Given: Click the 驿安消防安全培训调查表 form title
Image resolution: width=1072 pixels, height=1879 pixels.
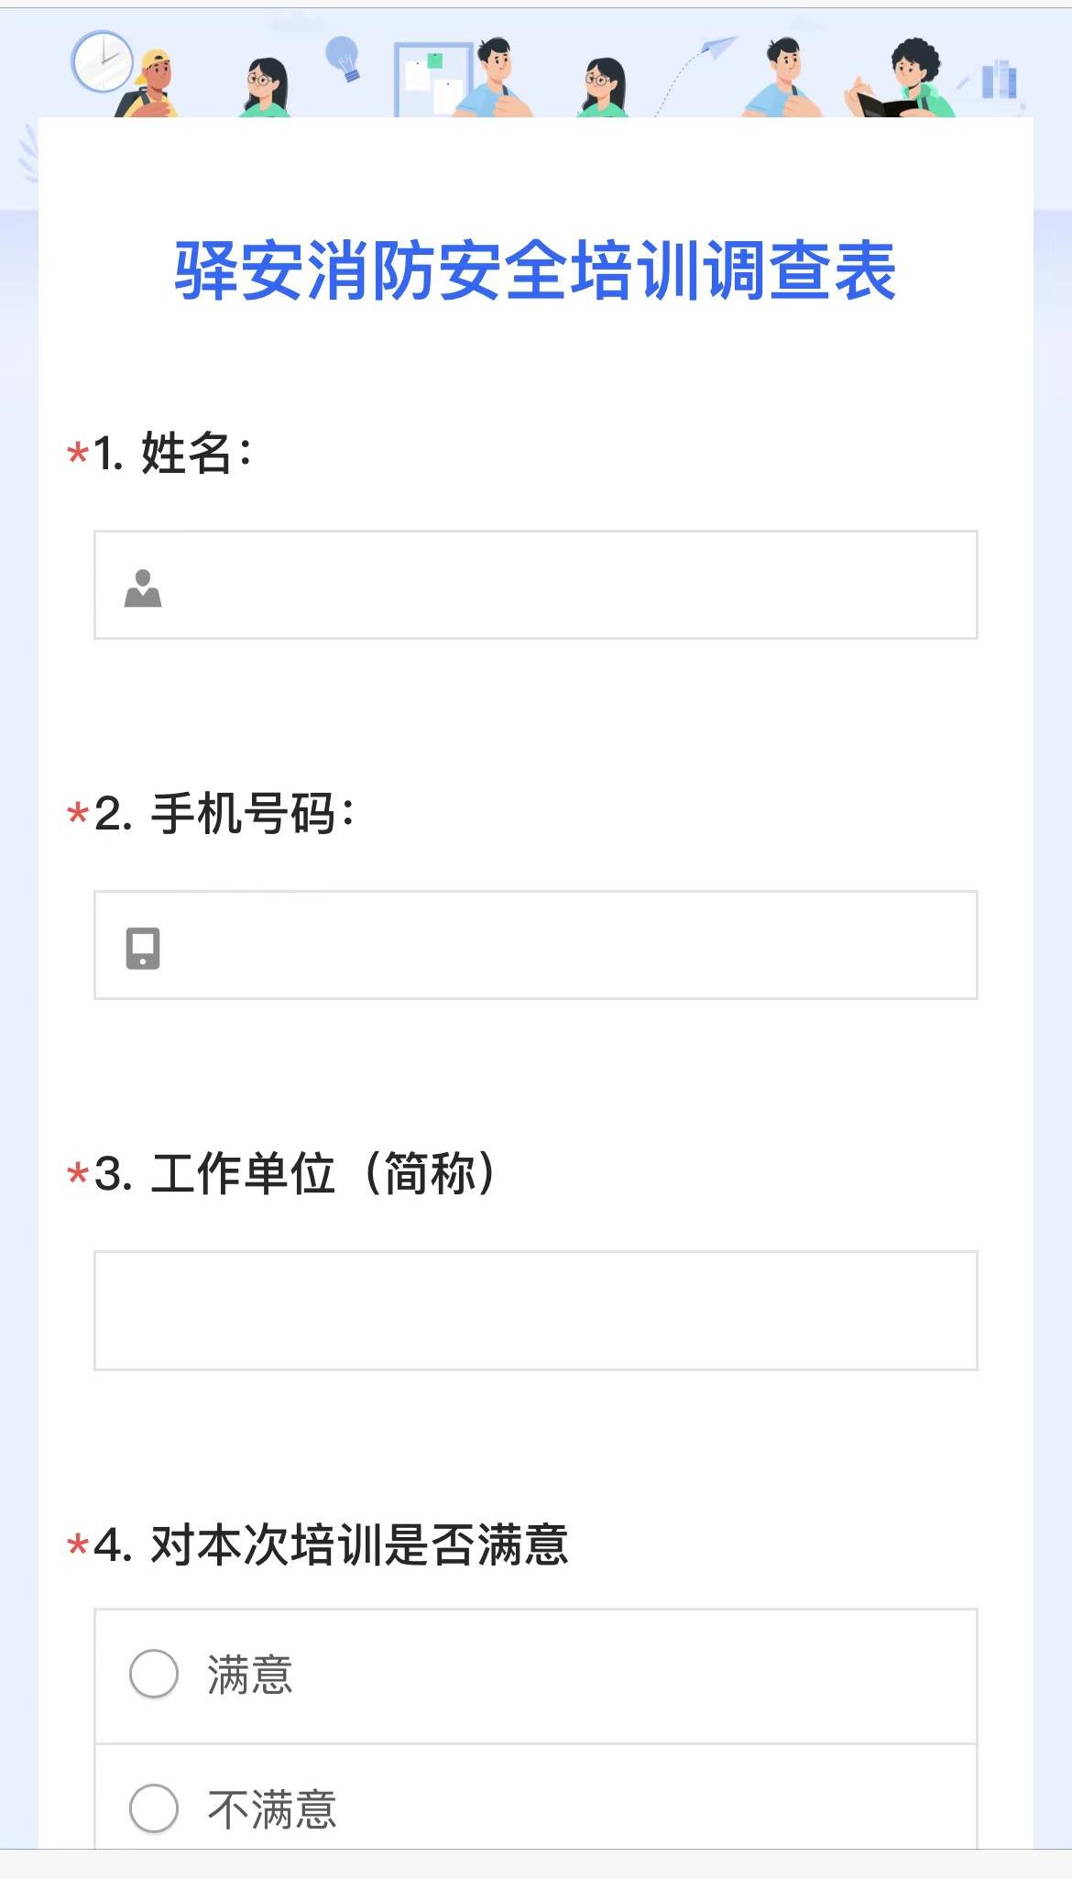Looking at the screenshot, I should pyautogui.click(x=535, y=271).
